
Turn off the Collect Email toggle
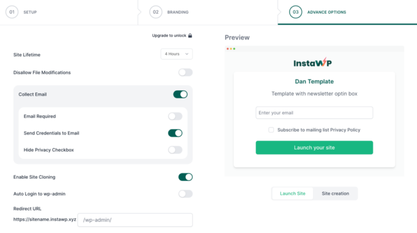pos(180,94)
